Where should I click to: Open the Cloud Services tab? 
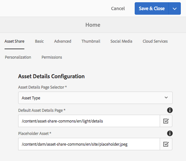tap(155, 41)
